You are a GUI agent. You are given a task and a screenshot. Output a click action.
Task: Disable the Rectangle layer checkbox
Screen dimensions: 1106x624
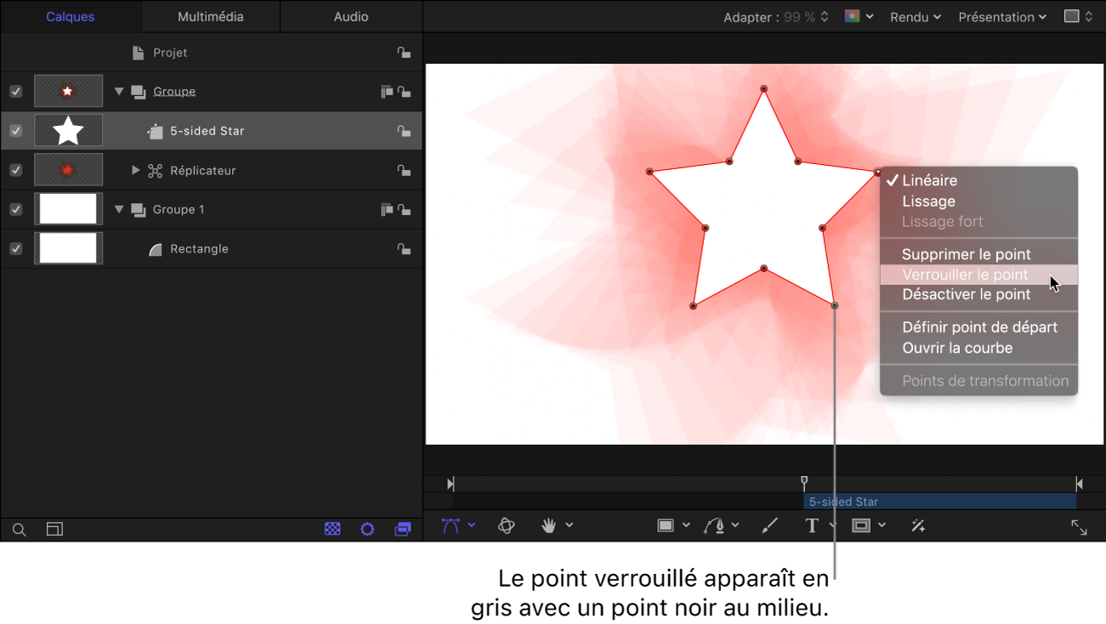(15, 249)
